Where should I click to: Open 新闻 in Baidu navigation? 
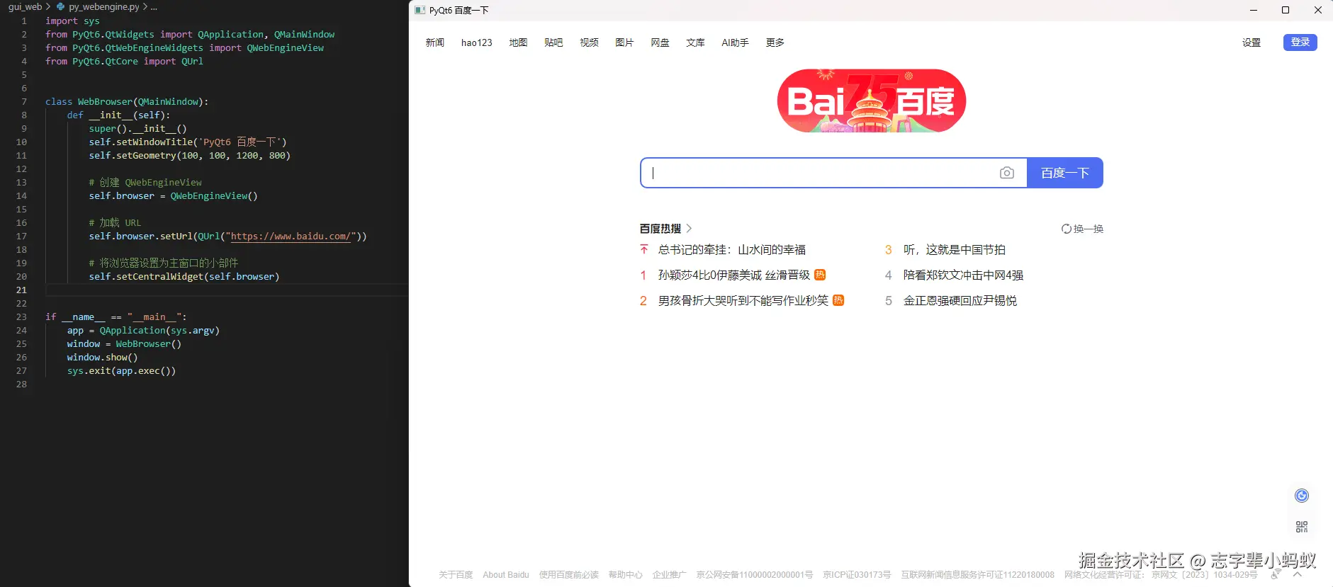(x=435, y=42)
